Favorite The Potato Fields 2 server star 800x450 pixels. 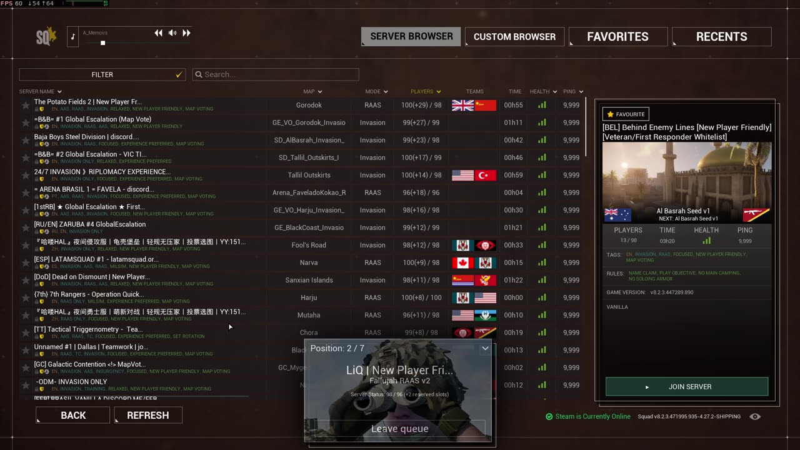[26, 105]
